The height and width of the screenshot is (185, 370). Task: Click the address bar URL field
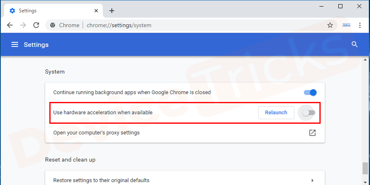coord(185,25)
